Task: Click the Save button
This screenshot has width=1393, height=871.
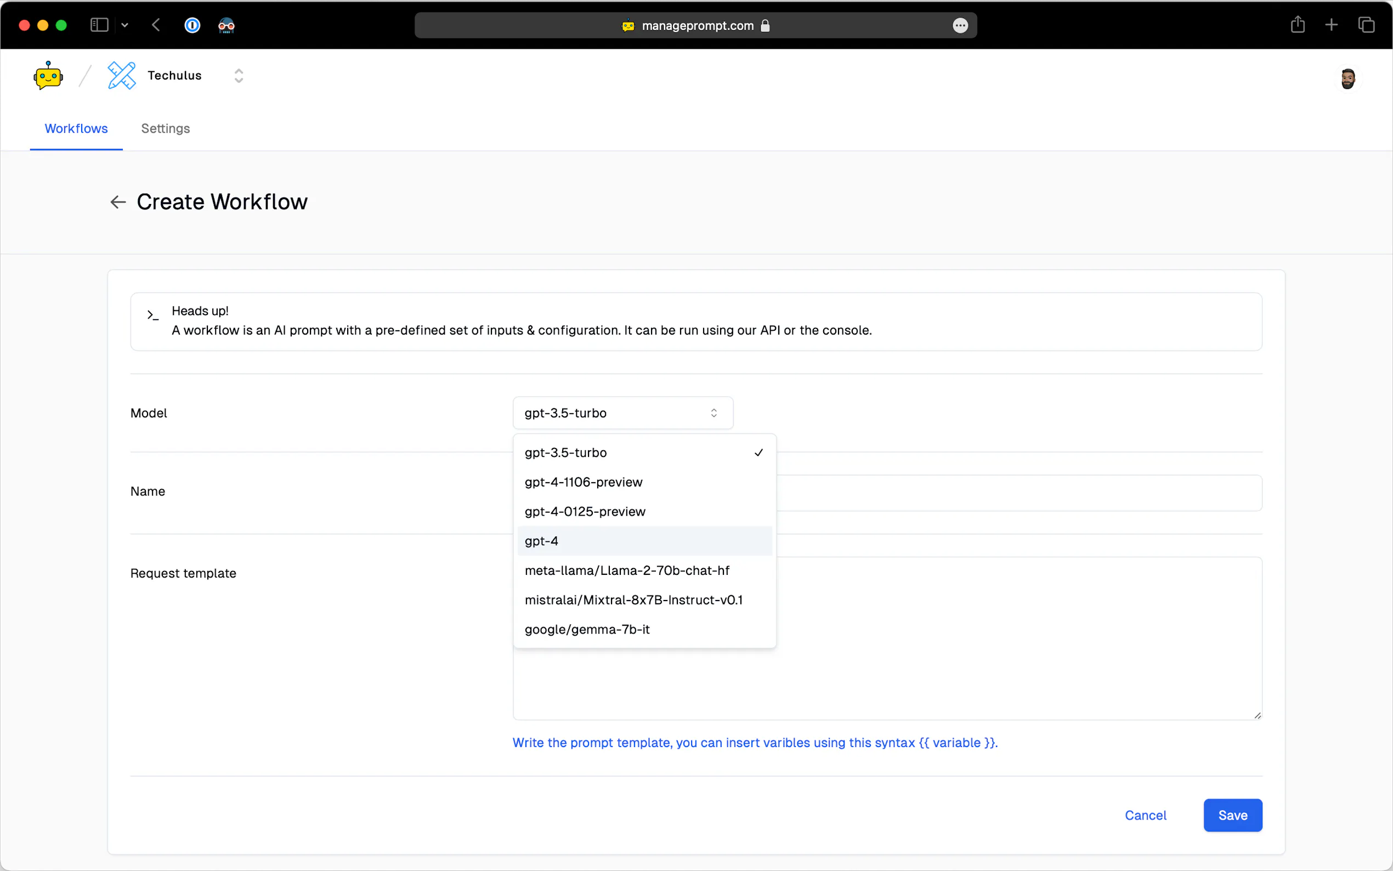Action: [x=1232, y=815]
